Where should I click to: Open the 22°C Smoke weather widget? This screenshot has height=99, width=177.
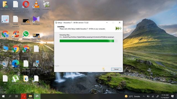tap(132, 96)
